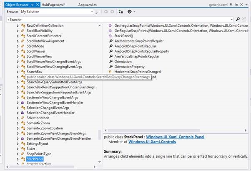Image resolution: width=251 pixels, height=171 pixels.
Task: Click the class icon beside ScrollViewer
Action: (x=23, y=51)
